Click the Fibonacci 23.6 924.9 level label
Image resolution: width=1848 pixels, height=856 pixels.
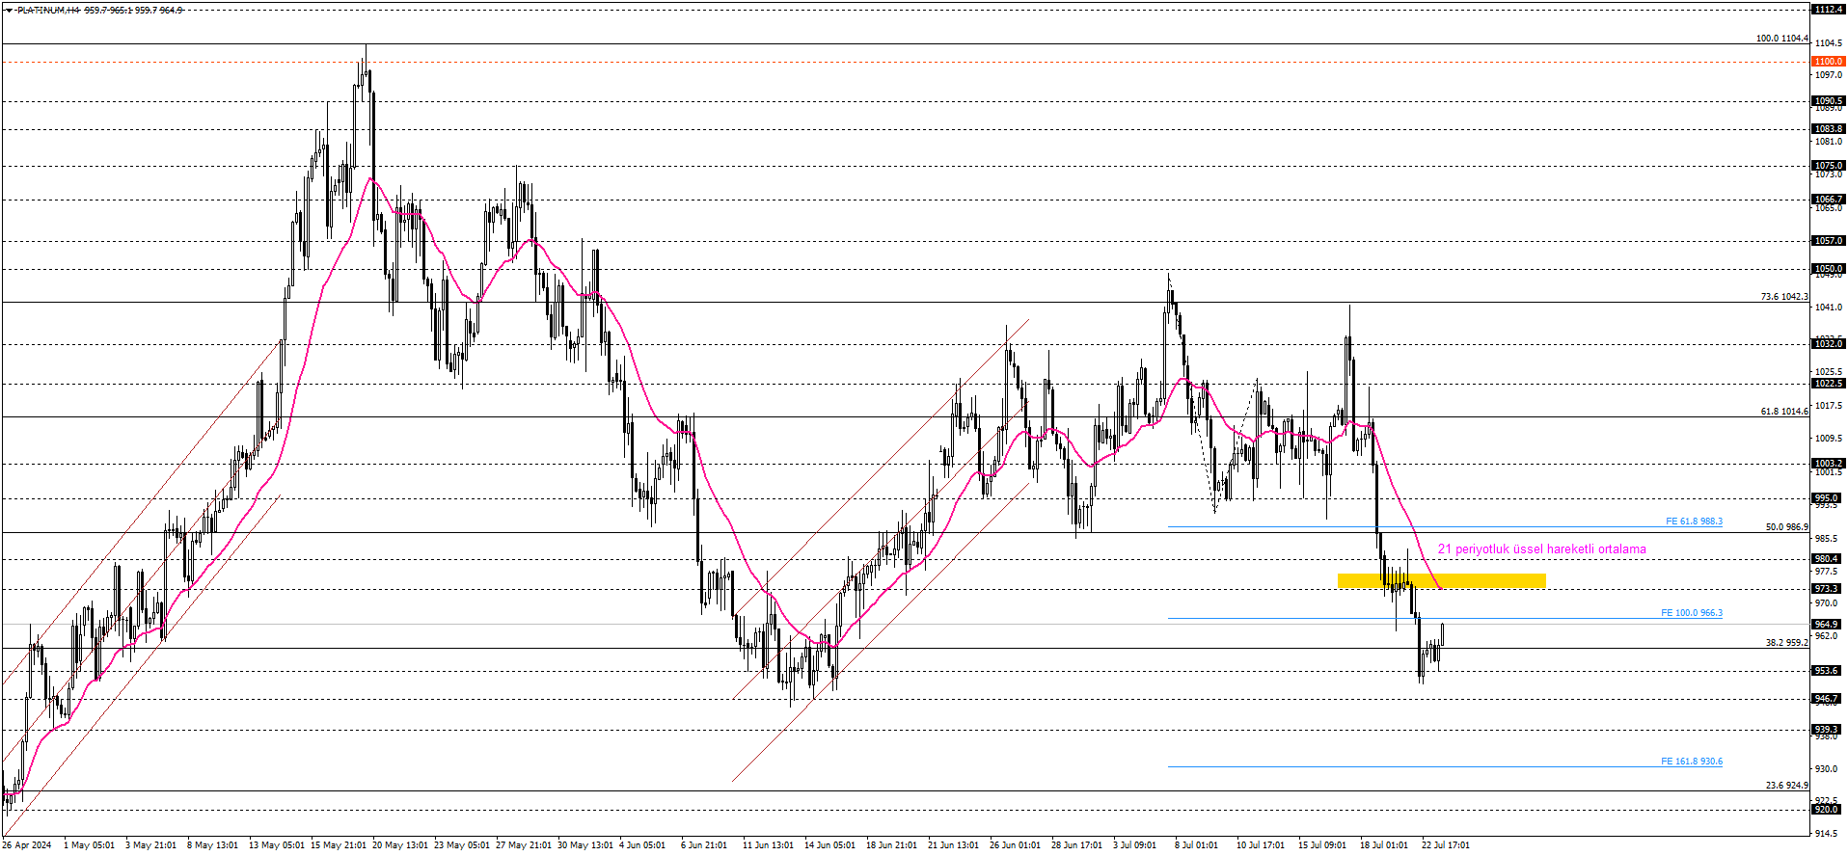point(1786,786)
